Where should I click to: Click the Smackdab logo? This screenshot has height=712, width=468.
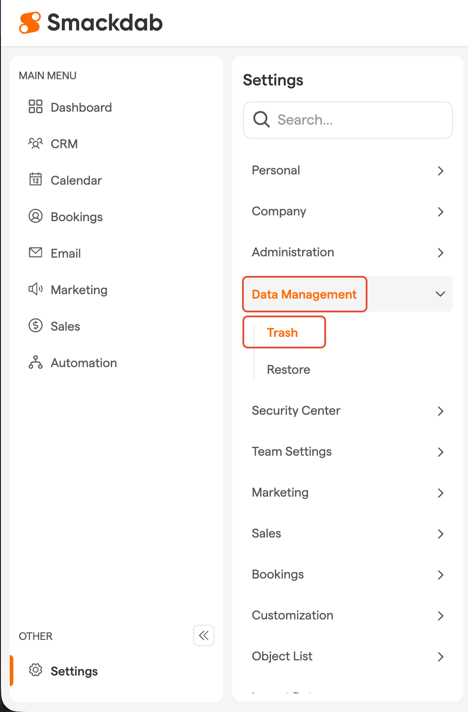tap(91, 23)
